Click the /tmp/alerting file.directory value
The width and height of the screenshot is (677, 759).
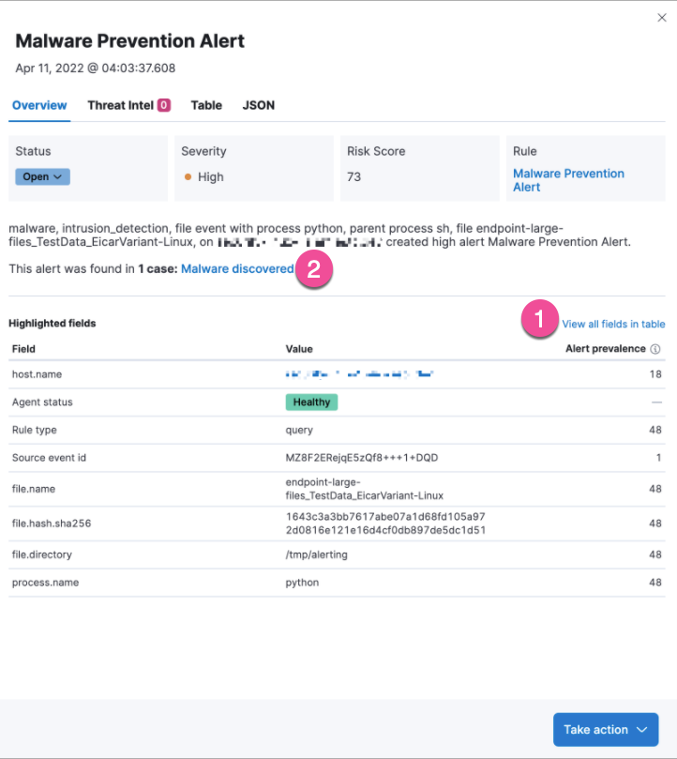coord(317,554)
